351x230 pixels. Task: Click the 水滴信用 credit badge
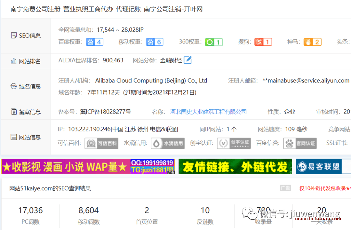167,143
